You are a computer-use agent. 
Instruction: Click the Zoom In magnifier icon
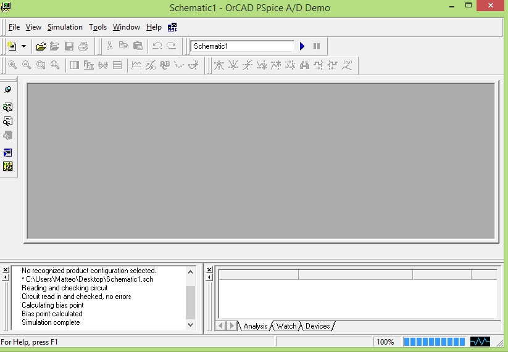(x=12, y=65)
